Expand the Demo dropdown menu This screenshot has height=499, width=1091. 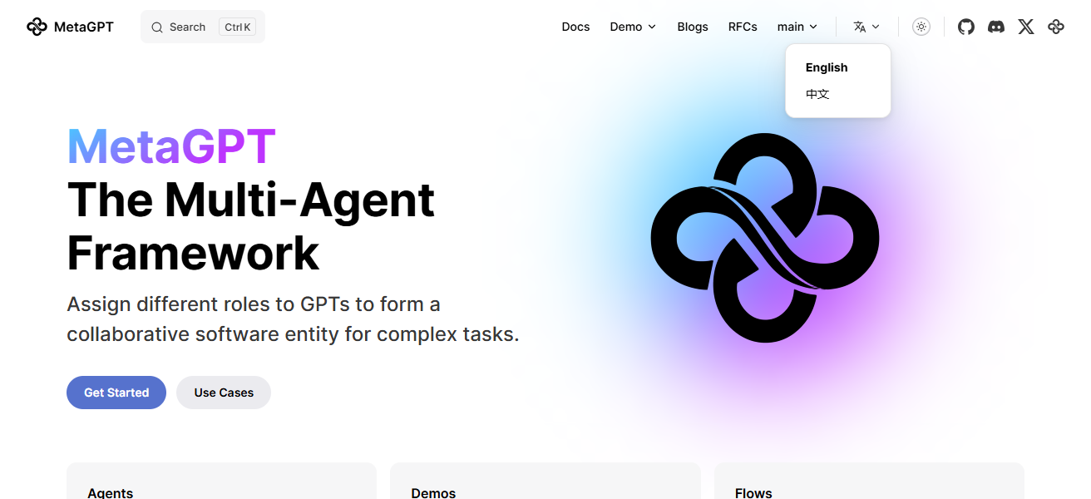[633, 27]
